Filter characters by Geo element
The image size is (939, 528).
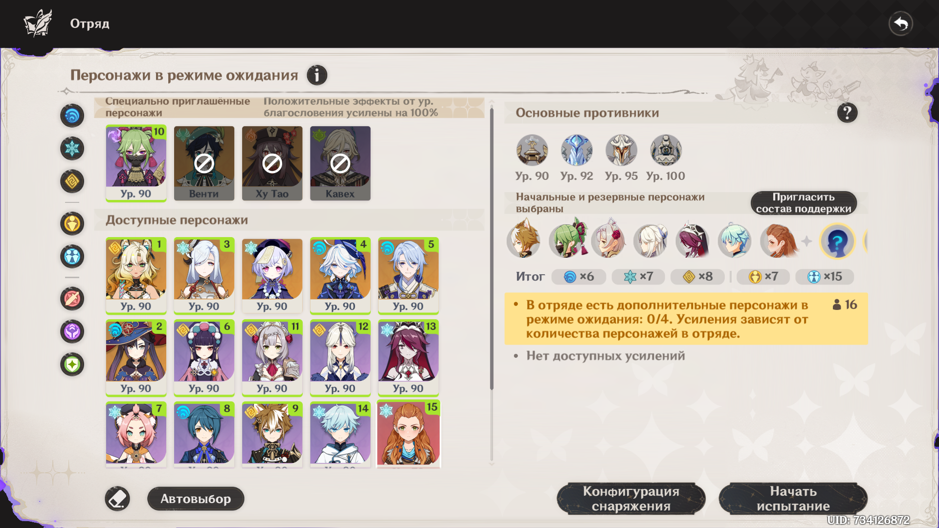72,181
